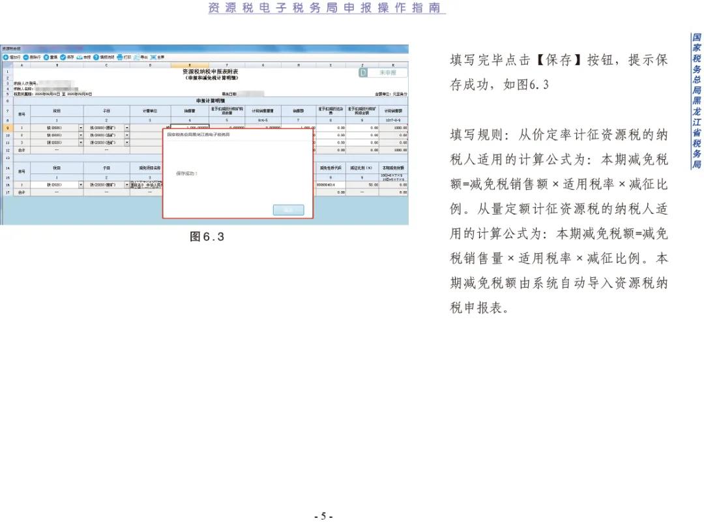
Task: Click the 保存 (save) toolbar icon
Action: (63, 57)
